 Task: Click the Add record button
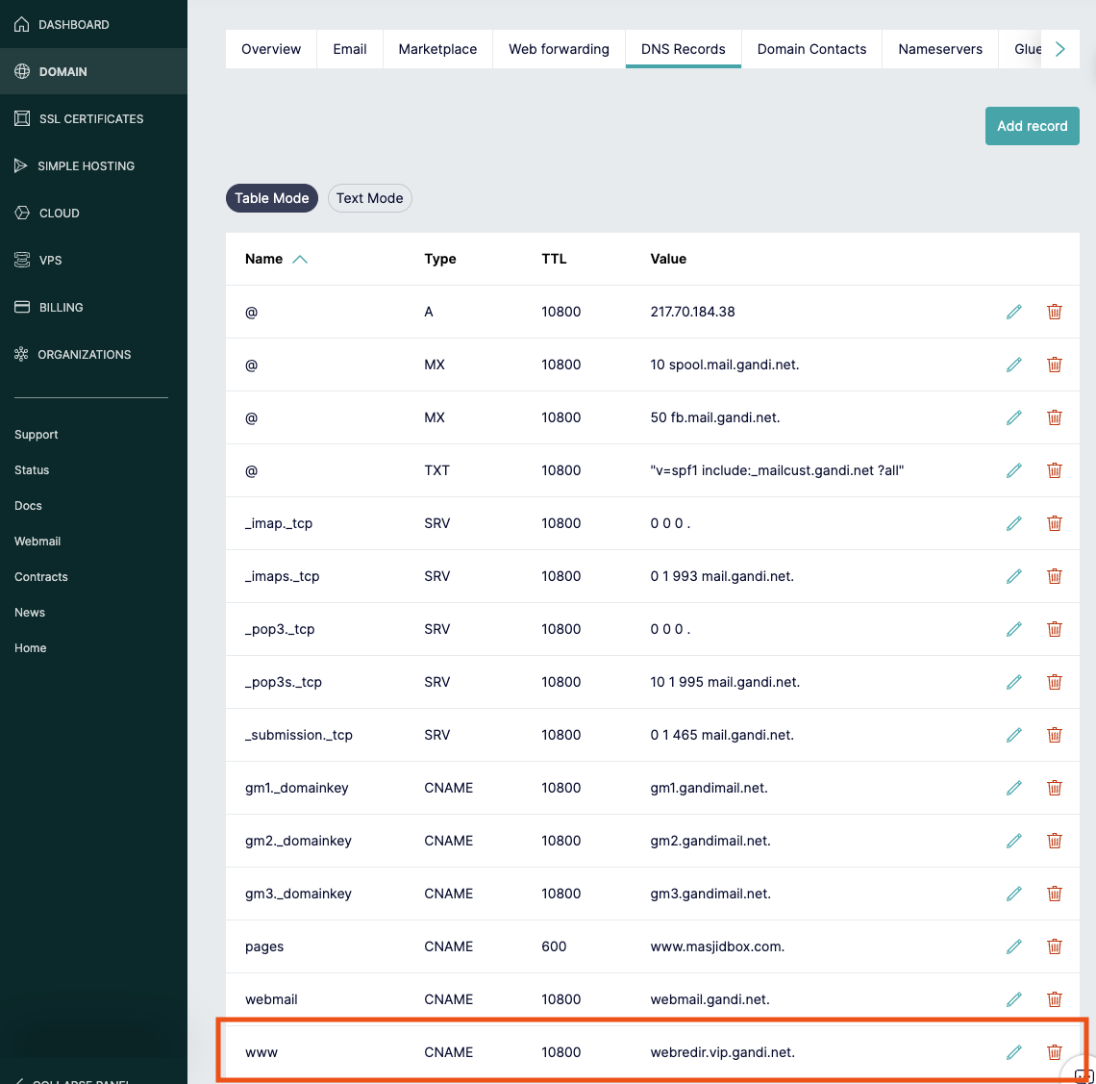tap(1032, 126)
